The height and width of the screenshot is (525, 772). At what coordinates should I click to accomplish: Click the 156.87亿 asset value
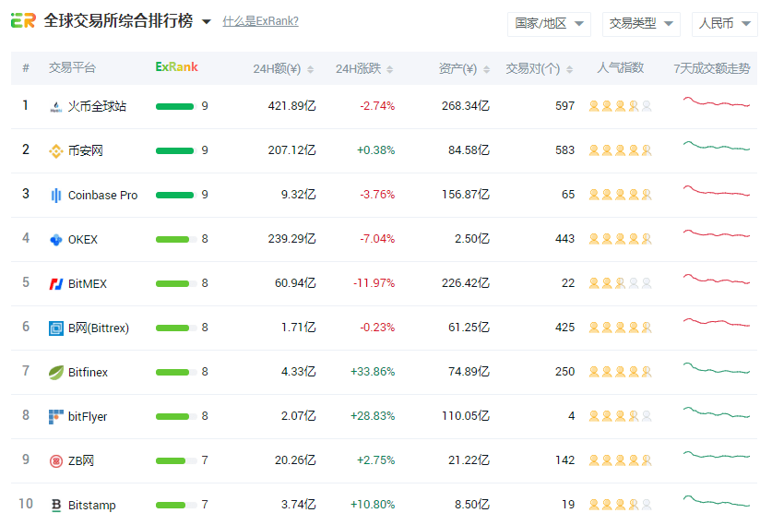[466, 195]
